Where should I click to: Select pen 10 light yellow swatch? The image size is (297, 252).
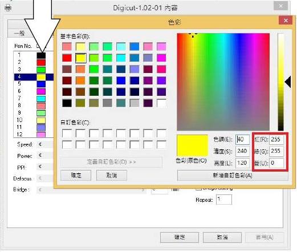[41, 120]
